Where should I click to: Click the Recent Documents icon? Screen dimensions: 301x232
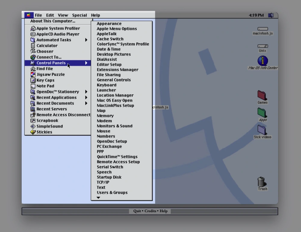[33, 103]
